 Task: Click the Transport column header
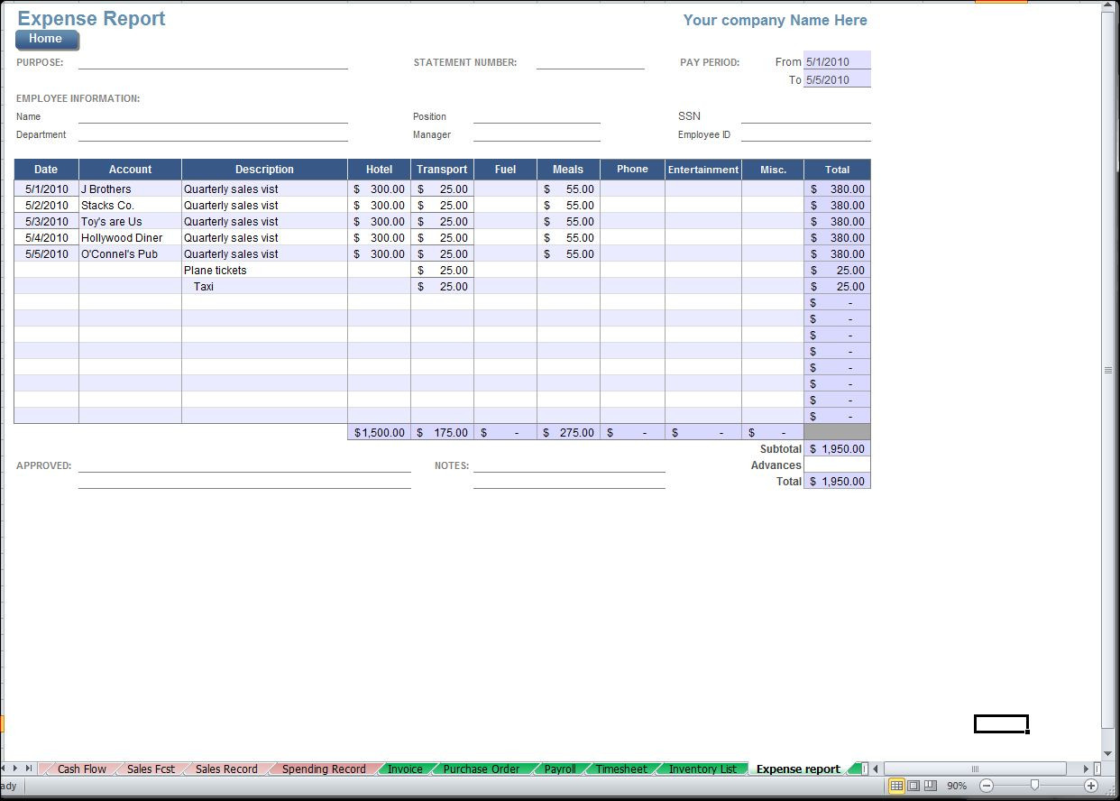442,170
